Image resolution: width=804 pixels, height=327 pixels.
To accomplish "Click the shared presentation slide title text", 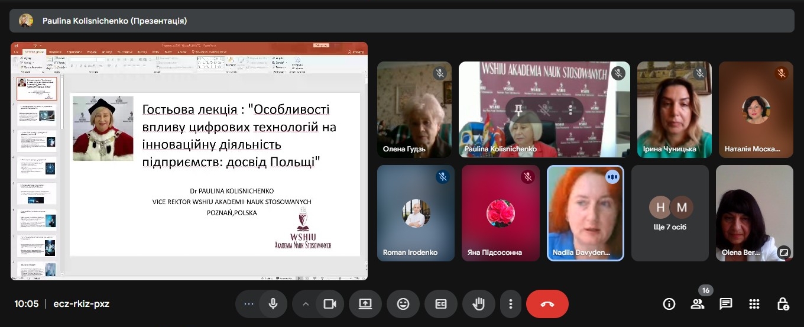I will [x=239, y=135].
